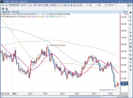Click the help question mark in title bar
Viewport: 133px width, 98px height.
(x=124, y=2)
